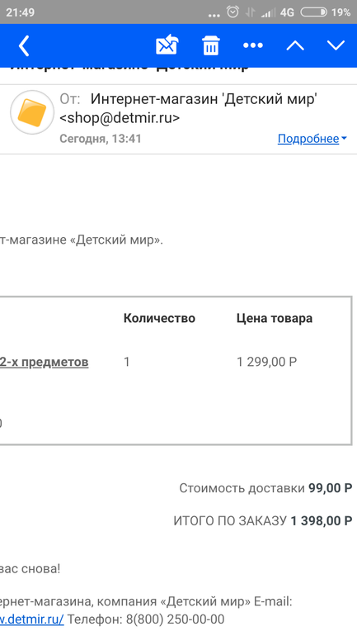Image resolution: width=357 pixels, height=636 pixels.
Task: Tap the Количество column header
Action: (159, 318)
